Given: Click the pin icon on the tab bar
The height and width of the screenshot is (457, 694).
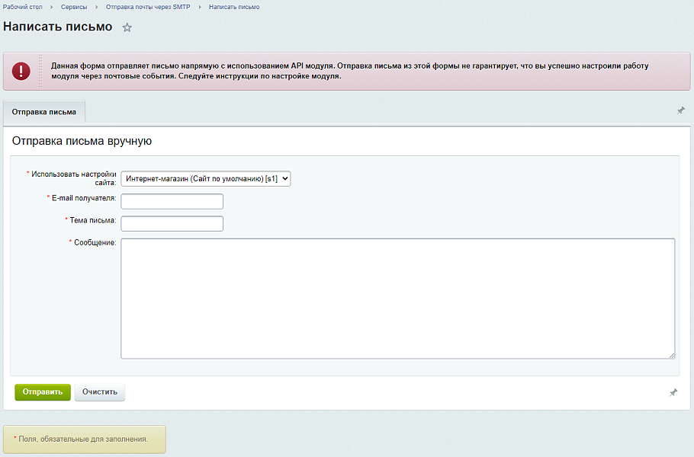Looking at the screenshot, I should 681,111.
